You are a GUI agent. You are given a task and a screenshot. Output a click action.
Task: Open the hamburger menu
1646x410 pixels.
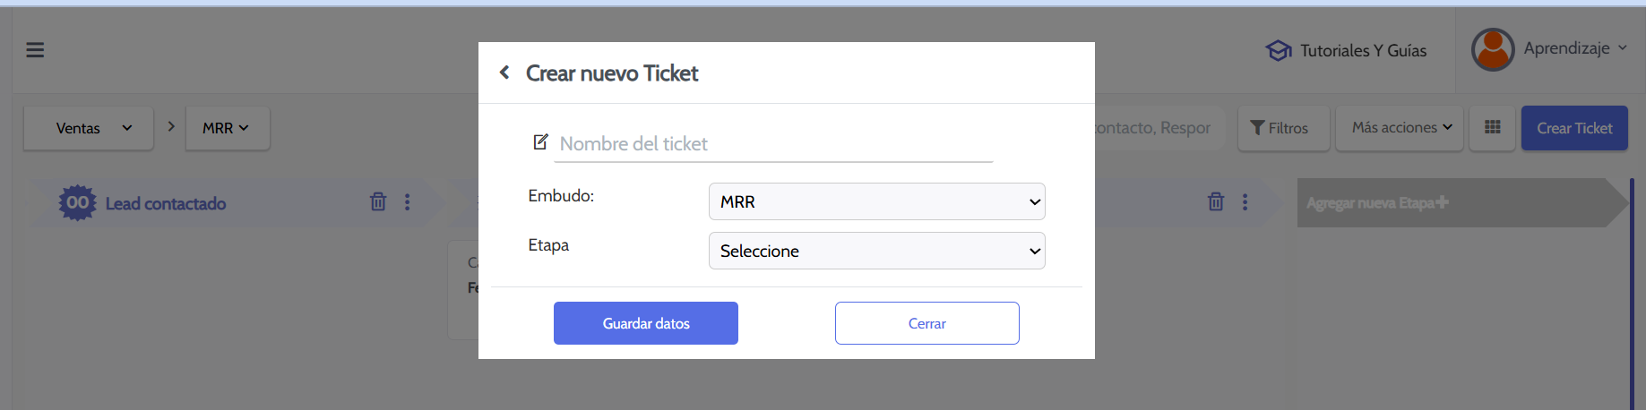[x=35, y=50]
